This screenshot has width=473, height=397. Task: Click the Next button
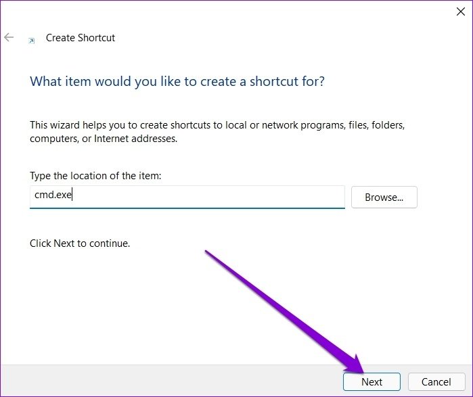(x=371, y=382)
